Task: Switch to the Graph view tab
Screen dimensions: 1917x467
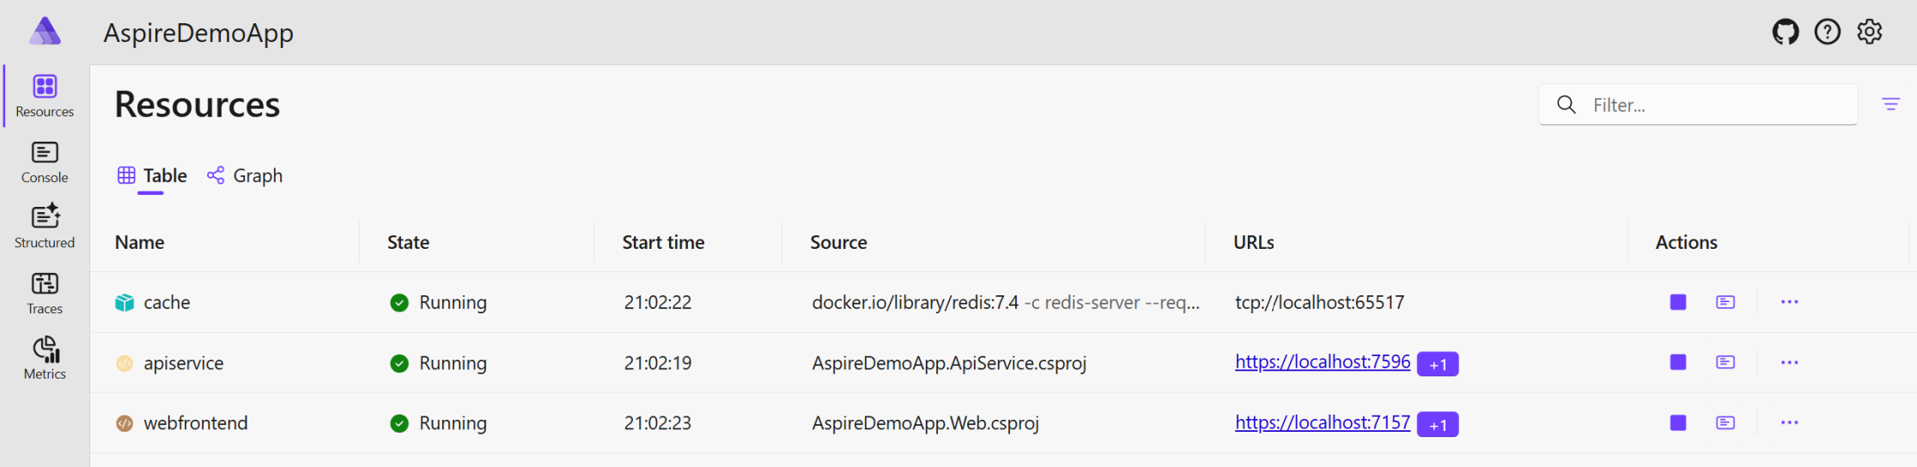Action: click(245, 176)
